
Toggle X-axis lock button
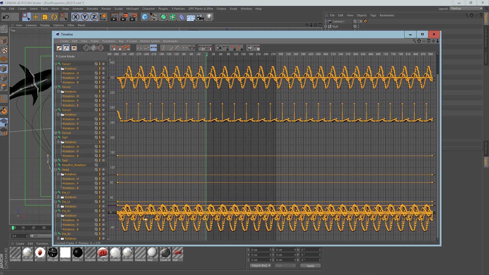(x=75, y=17)
